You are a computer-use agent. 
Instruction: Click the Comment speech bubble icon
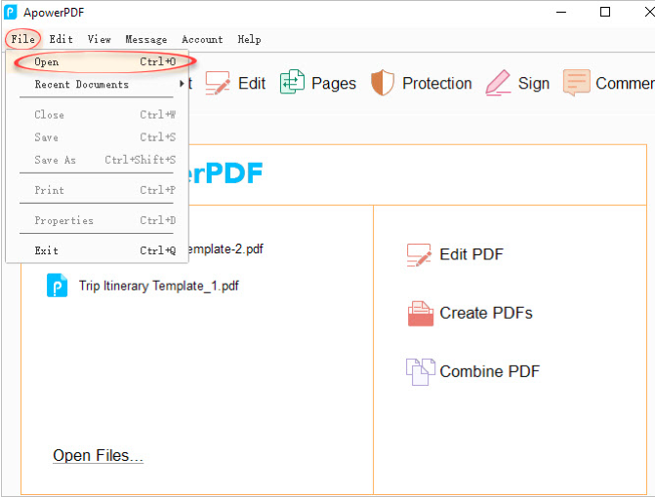pyautogui.click(x=577, y=83)
